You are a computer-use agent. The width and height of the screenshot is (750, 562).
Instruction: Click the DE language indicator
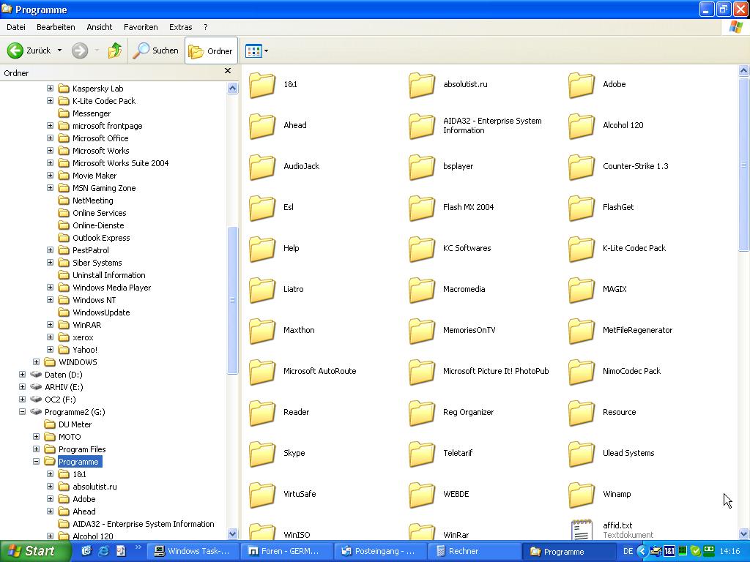tap(628, 552)
